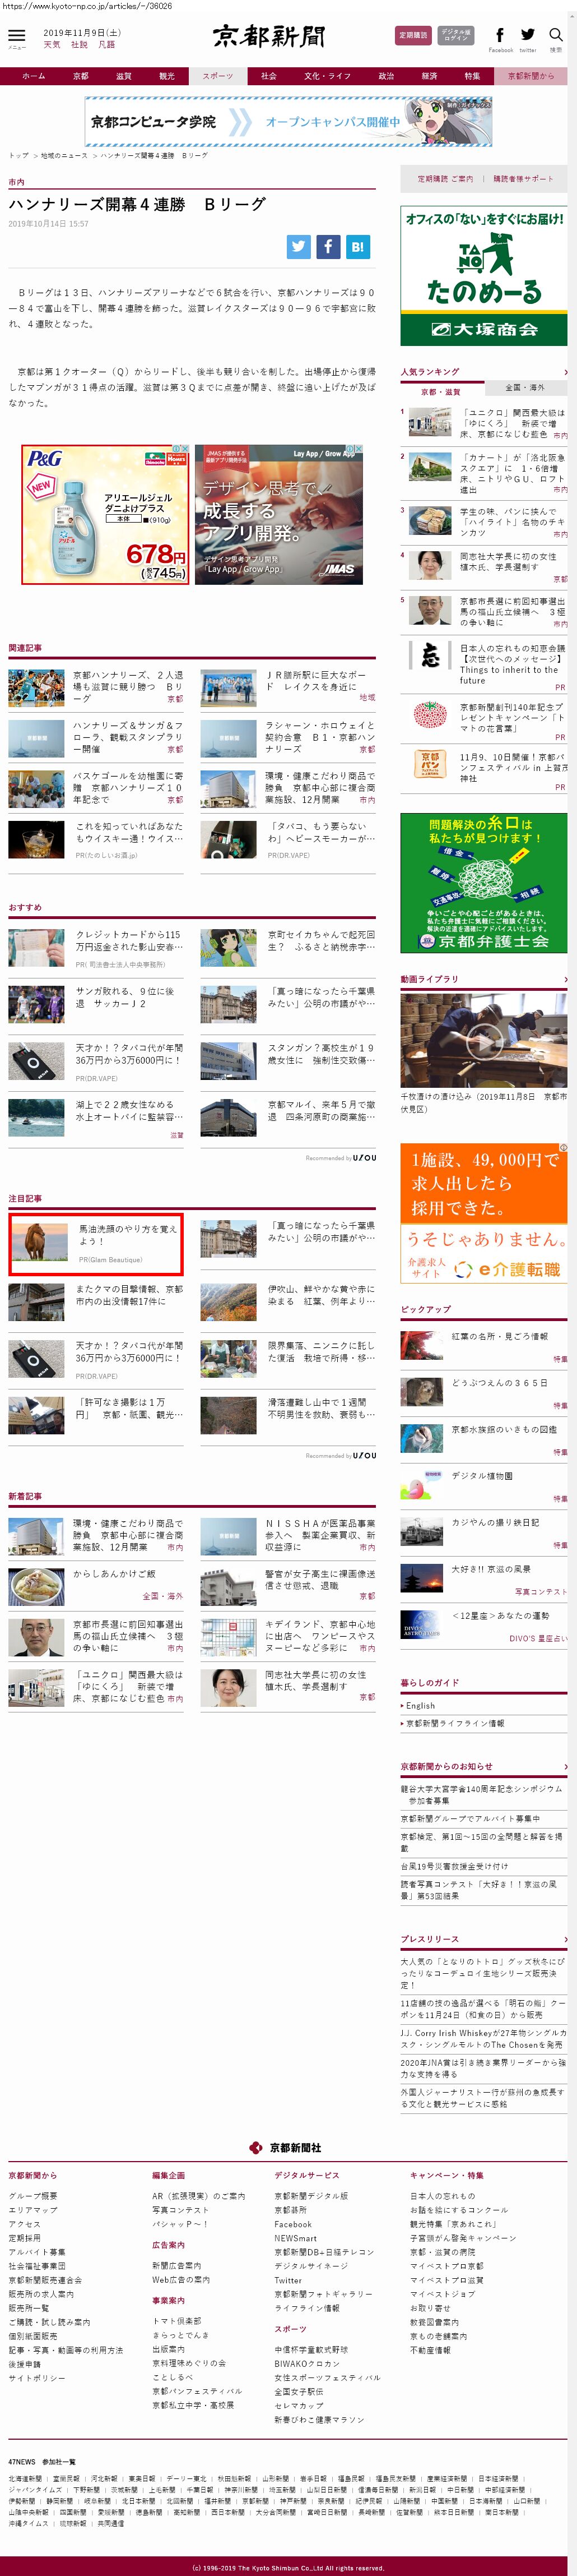Click the 定期購読 button

(x=413, y=35)
